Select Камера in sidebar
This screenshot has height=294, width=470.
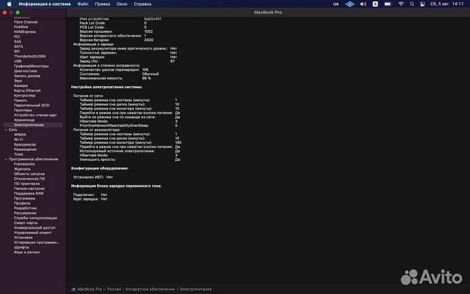[21, 86]
